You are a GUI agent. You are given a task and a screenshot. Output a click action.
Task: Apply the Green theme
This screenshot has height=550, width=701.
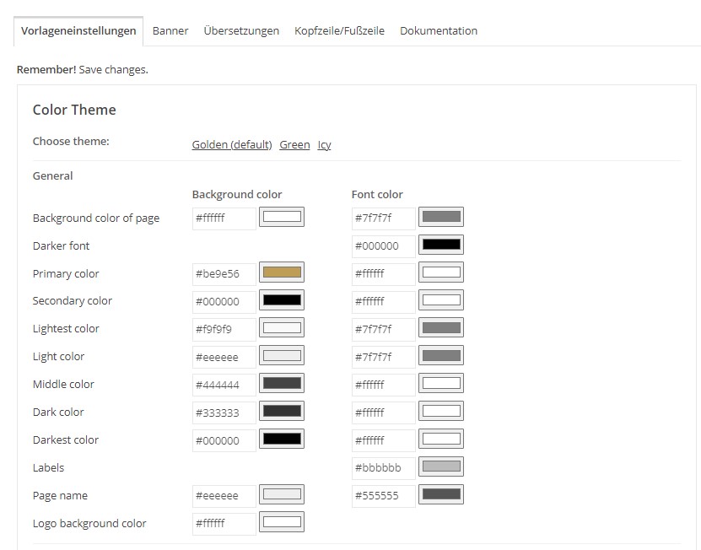click(294, 145)
